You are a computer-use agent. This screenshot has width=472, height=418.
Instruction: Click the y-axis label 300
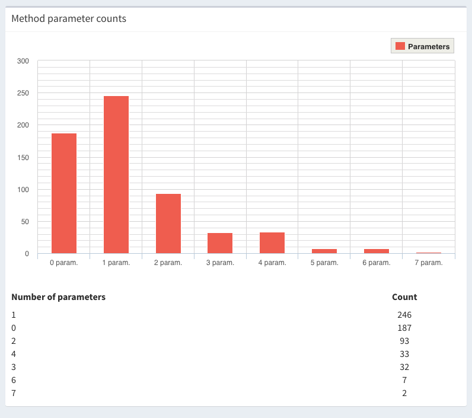click(23, 61)
